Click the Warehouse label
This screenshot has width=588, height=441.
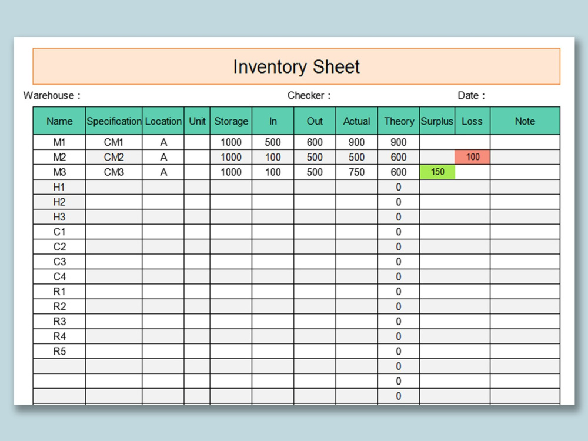click(52, 96)
